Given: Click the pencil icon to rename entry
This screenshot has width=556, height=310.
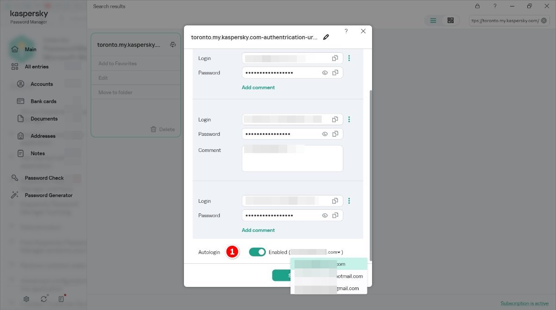Looking at the screenshot, I should coord(326,37).
